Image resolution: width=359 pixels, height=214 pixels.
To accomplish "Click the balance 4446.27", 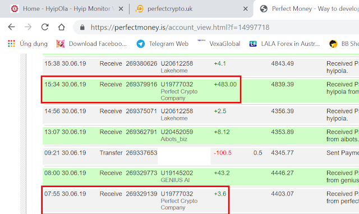I will pos(282,173).
